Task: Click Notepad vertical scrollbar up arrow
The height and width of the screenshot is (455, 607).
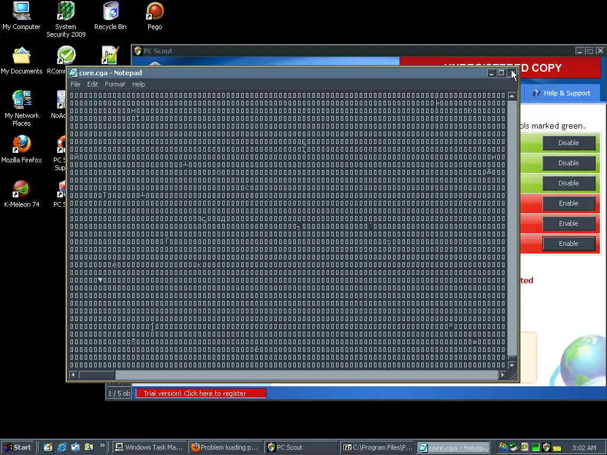Action: [x=512, y=96]
